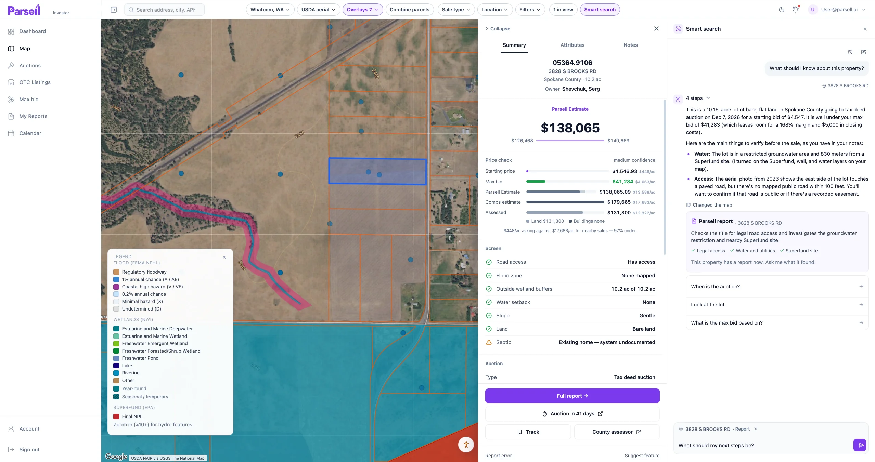Close the map legend
Viewport: 875px width, 462px height.
[x=224, y=257]
